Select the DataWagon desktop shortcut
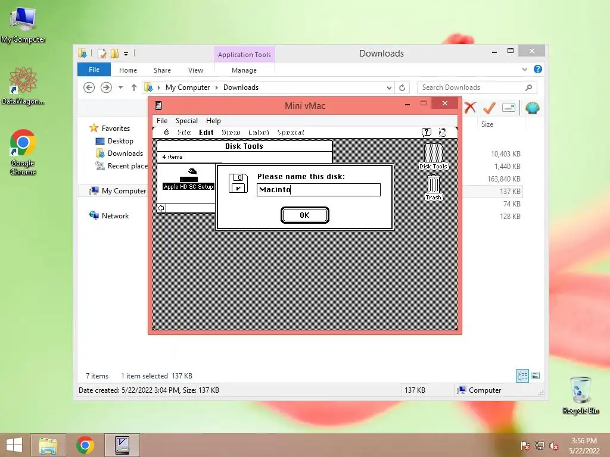 pyautogui.click(x=23, y=86)
